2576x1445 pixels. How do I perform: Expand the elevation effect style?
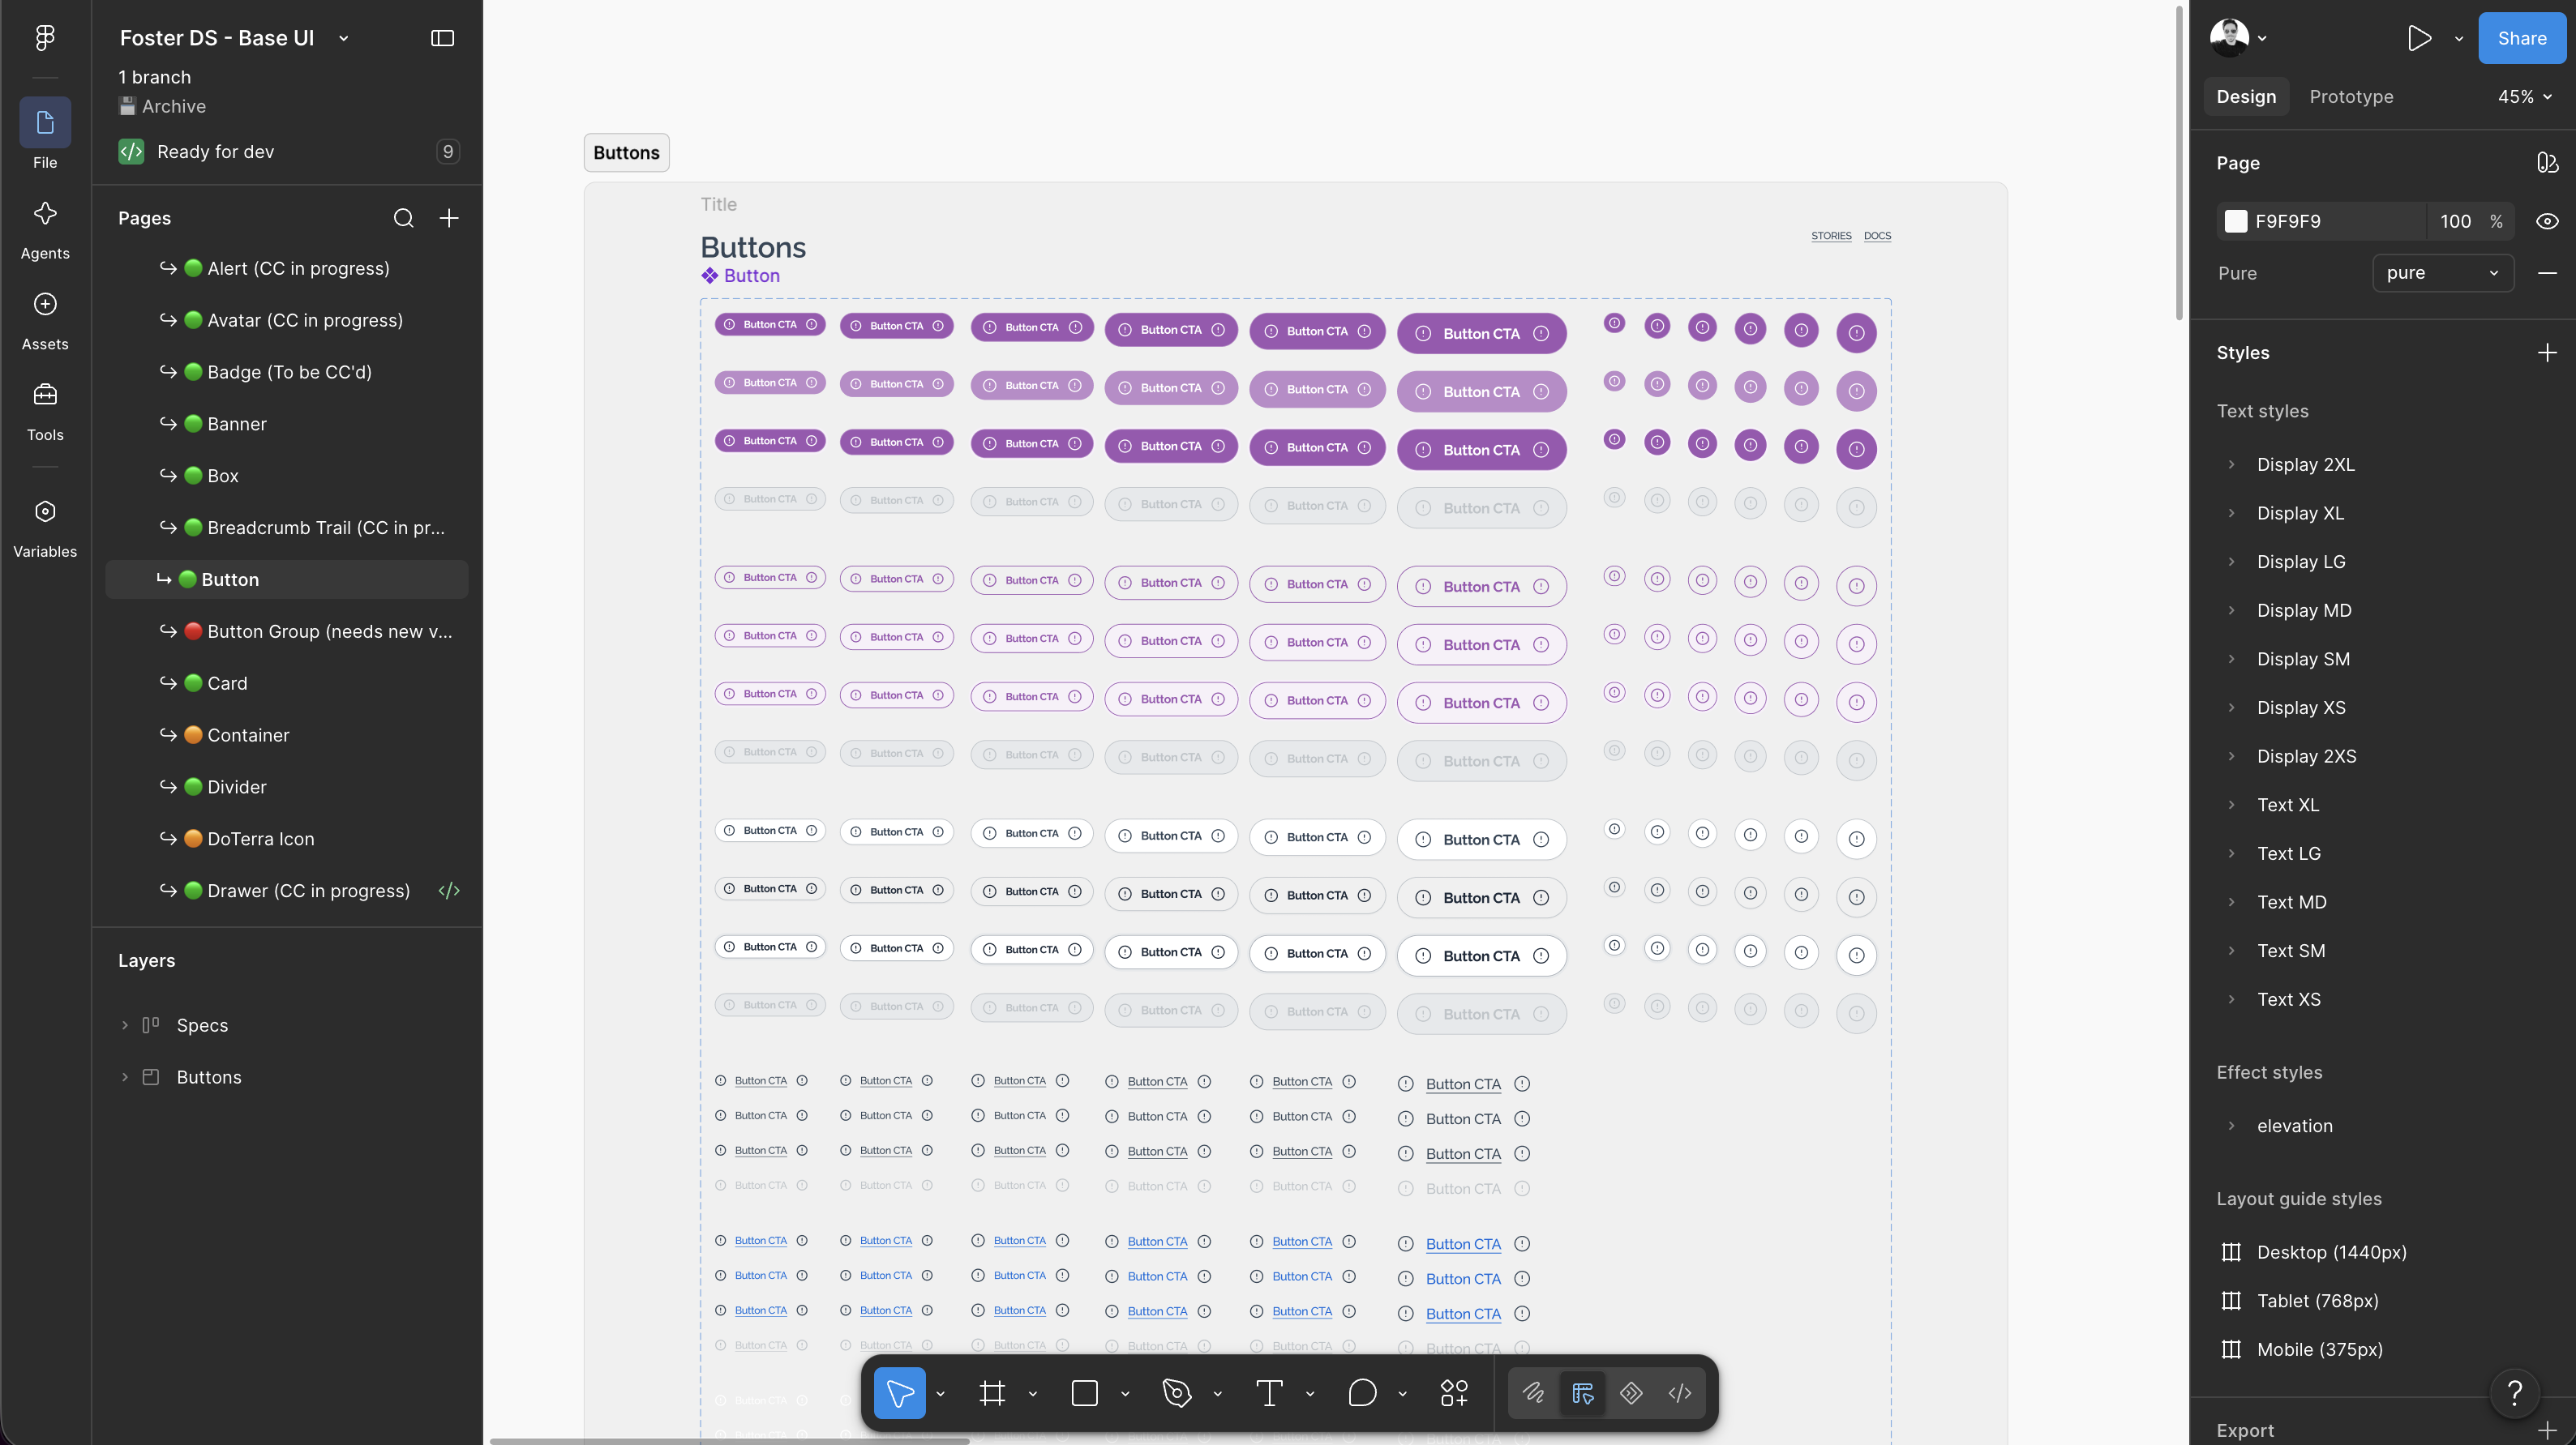(x=2231, y=1125)
